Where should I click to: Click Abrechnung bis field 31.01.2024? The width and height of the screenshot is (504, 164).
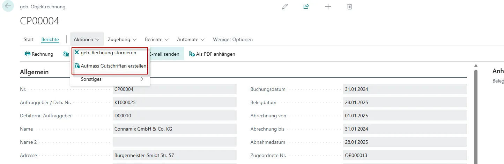pos(405,129)
